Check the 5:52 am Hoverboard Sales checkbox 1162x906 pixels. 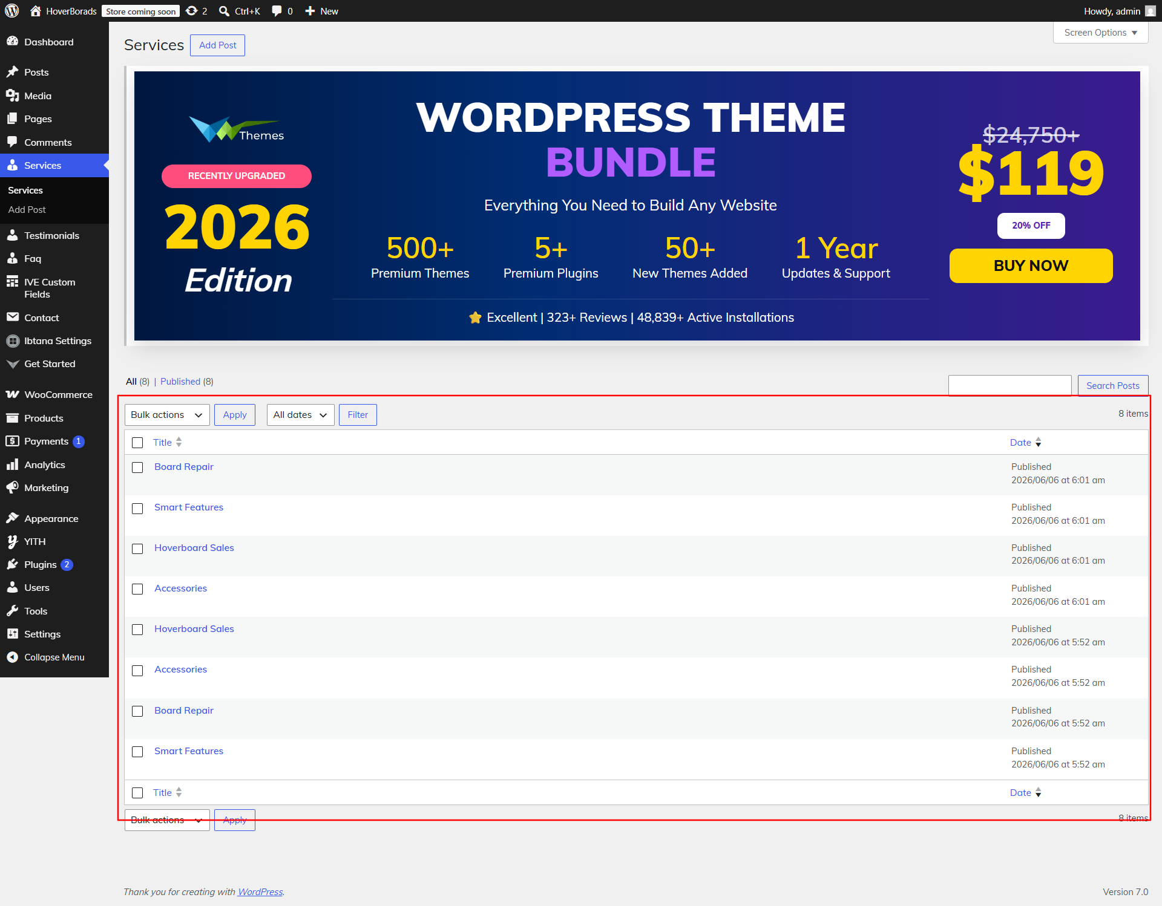click(x=137, y=630)
